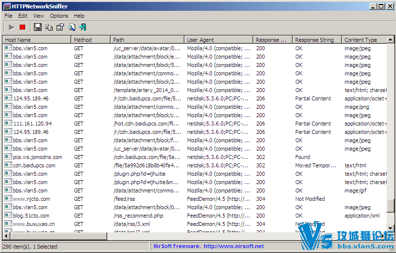Click the 'Found' response string cell
The image size is (396, 253).
[x=303, y=157]
